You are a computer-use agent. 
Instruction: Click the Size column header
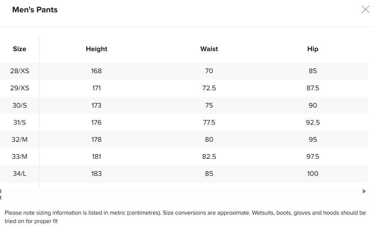coord(19,49)
